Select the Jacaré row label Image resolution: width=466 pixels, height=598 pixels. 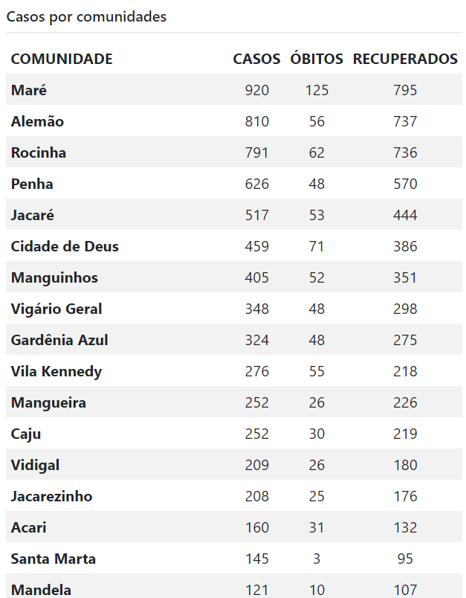33,215
